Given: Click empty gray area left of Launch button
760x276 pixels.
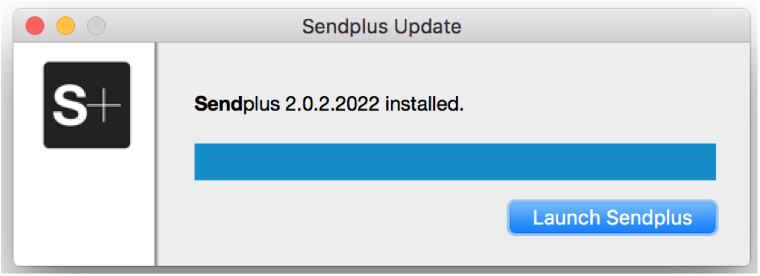Looking at the screenshot, I should click(x=347, y=219).
